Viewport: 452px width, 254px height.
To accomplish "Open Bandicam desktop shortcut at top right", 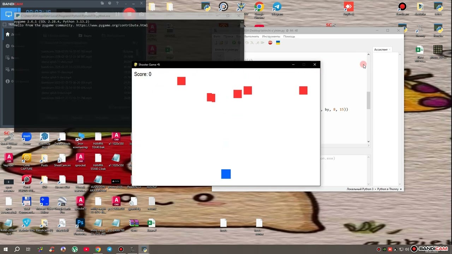I will click(x=402, y=9).
